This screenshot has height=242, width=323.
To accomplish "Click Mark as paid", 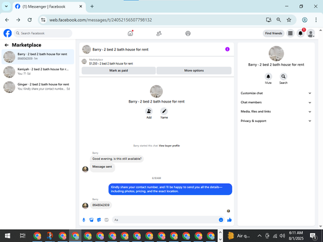I will pyautogui.click(x=118, y=70).
